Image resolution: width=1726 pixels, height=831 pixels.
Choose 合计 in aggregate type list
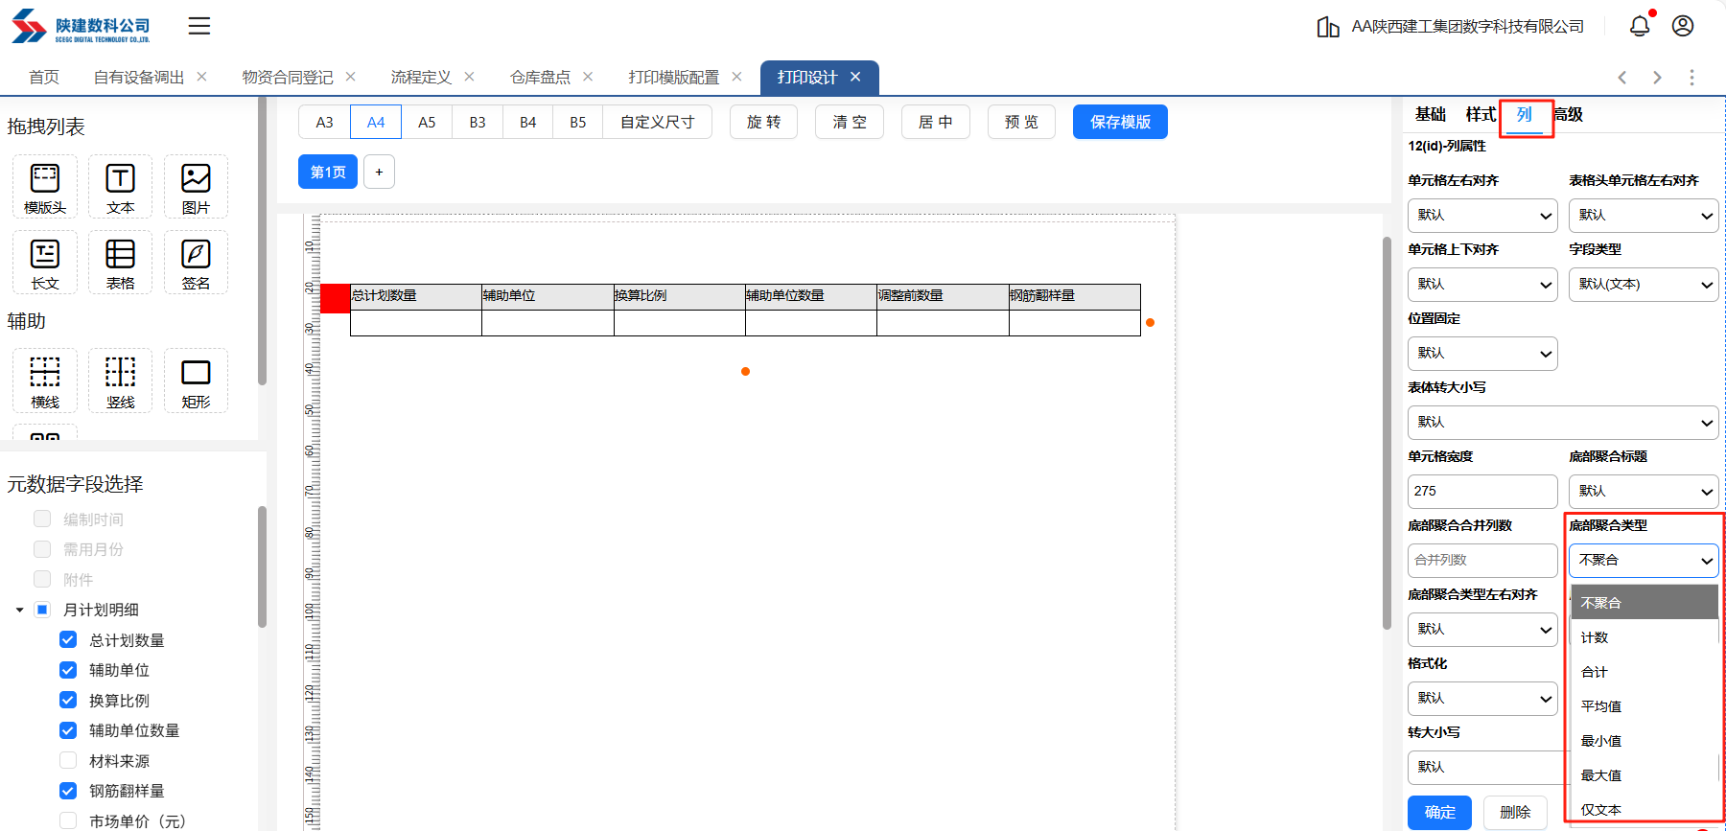click(1595, 672)
